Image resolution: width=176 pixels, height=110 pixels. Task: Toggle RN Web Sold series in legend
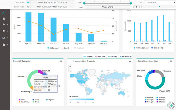78,48
